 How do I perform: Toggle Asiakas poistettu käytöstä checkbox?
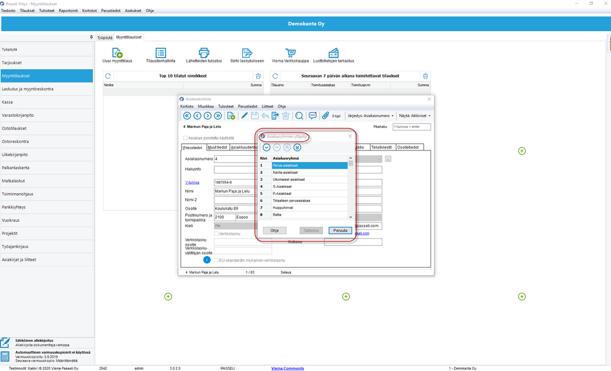pos(185,138)
